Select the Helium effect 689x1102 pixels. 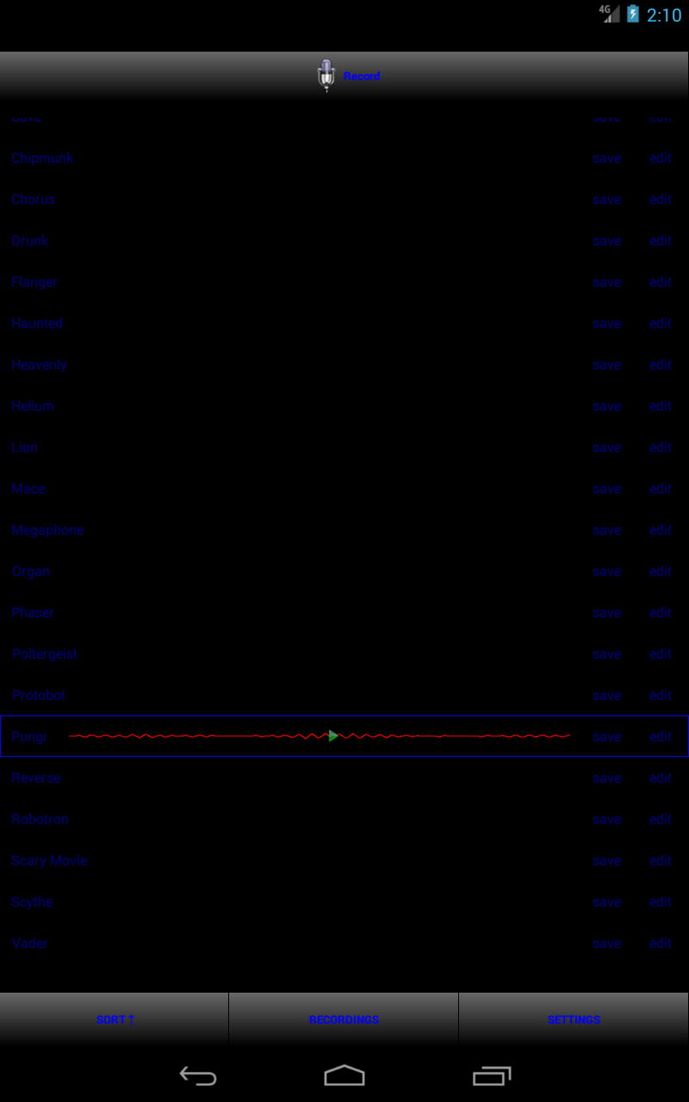click(x=33, y=406)
